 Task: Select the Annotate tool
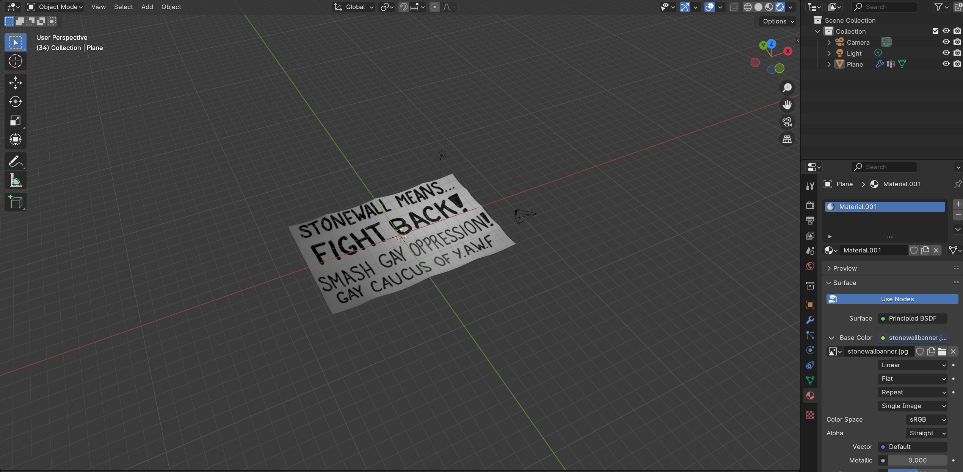pos(16,162)
